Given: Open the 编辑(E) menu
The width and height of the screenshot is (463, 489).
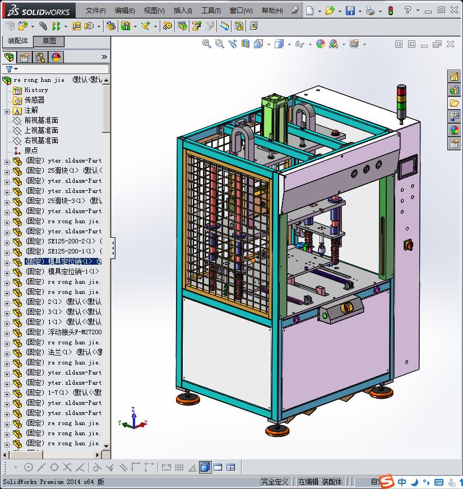Looking at the screenshot, I should [124, 11].
